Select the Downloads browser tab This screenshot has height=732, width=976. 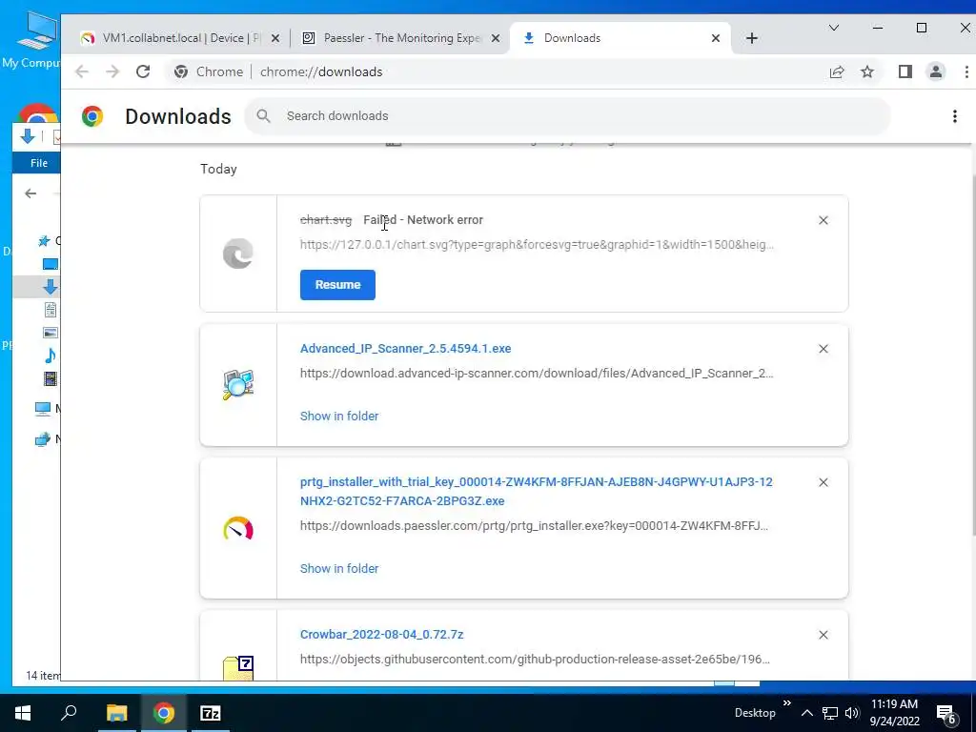tap(620, 38)
